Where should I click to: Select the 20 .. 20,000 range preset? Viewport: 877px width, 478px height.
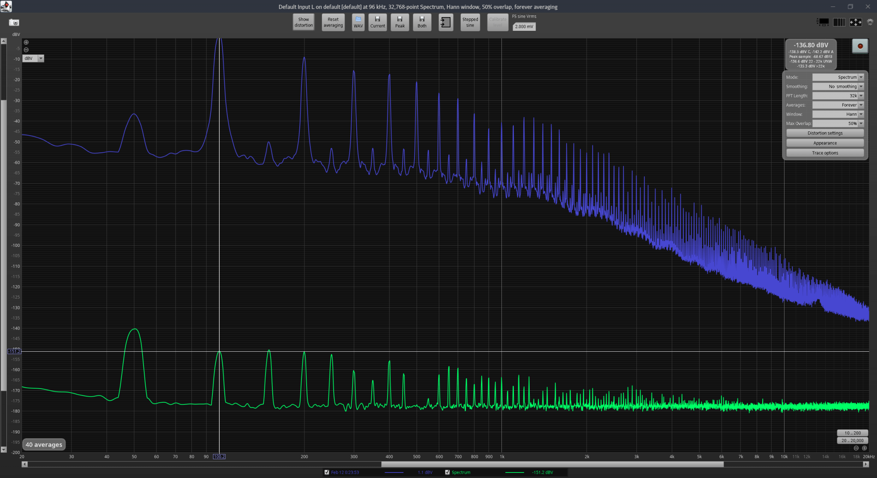click(852, 440)
